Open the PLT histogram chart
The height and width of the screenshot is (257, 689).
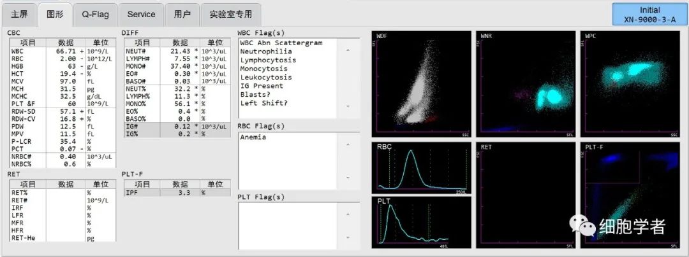coord(421,223)
